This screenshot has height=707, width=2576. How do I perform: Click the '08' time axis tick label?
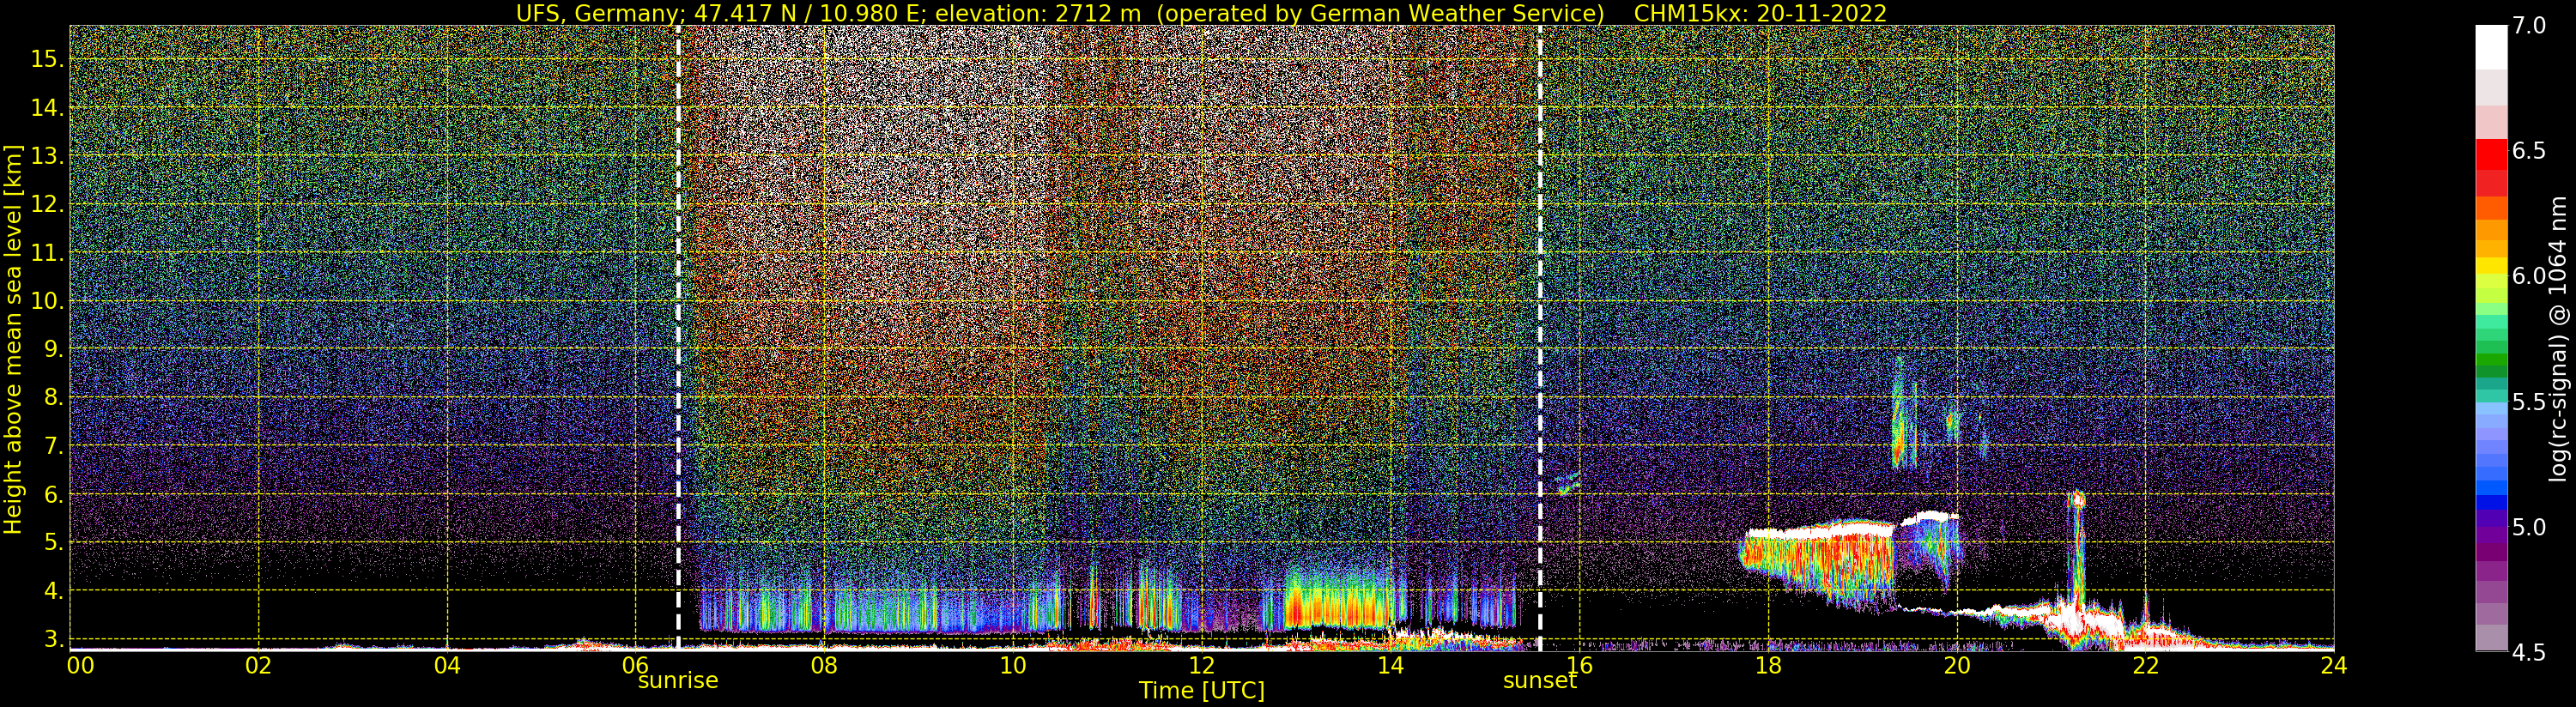[824, 665]
